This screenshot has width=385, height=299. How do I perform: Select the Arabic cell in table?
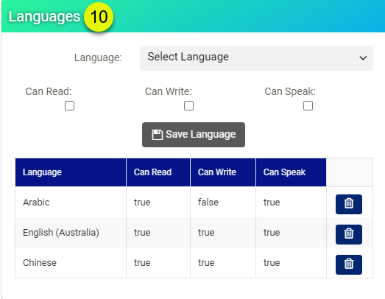click(36, 203)
